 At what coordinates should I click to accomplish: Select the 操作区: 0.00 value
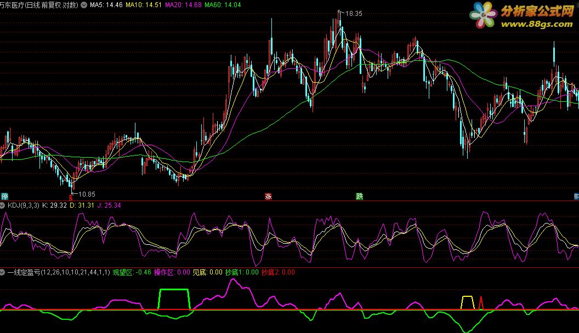coord(172,273)
